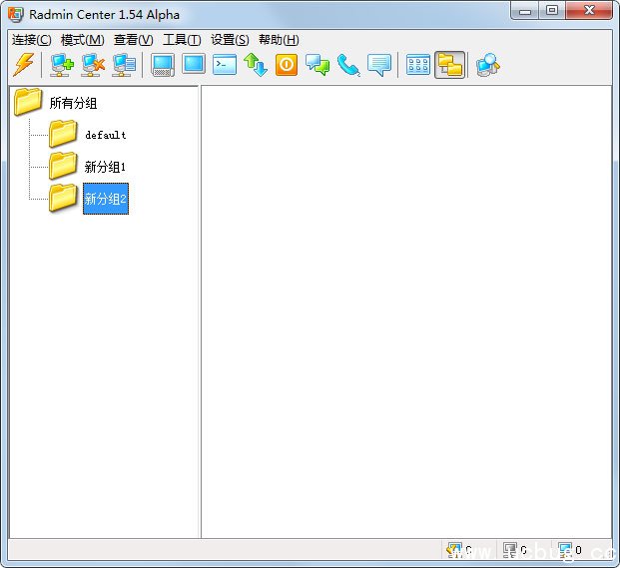Select the view-only blue screen icon
620x568 pixels.
coord(194,65)
